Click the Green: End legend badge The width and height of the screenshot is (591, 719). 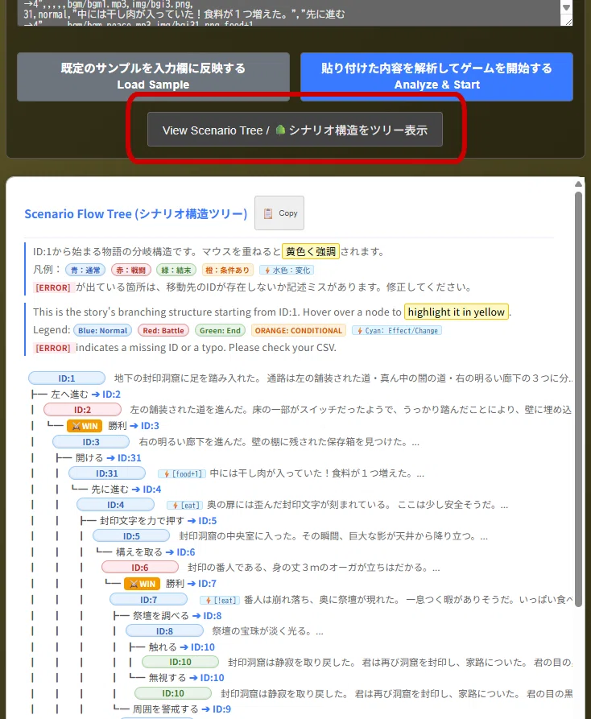(220, 331)
